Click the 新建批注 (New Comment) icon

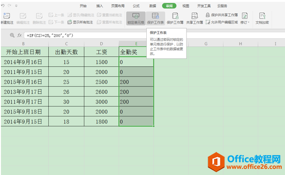7,16
